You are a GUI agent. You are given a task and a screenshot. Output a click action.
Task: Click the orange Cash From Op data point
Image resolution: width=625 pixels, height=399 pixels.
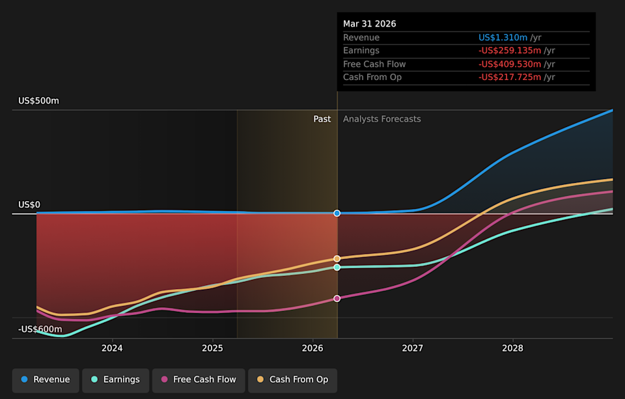pyautogui.click(x=337, y=258)
